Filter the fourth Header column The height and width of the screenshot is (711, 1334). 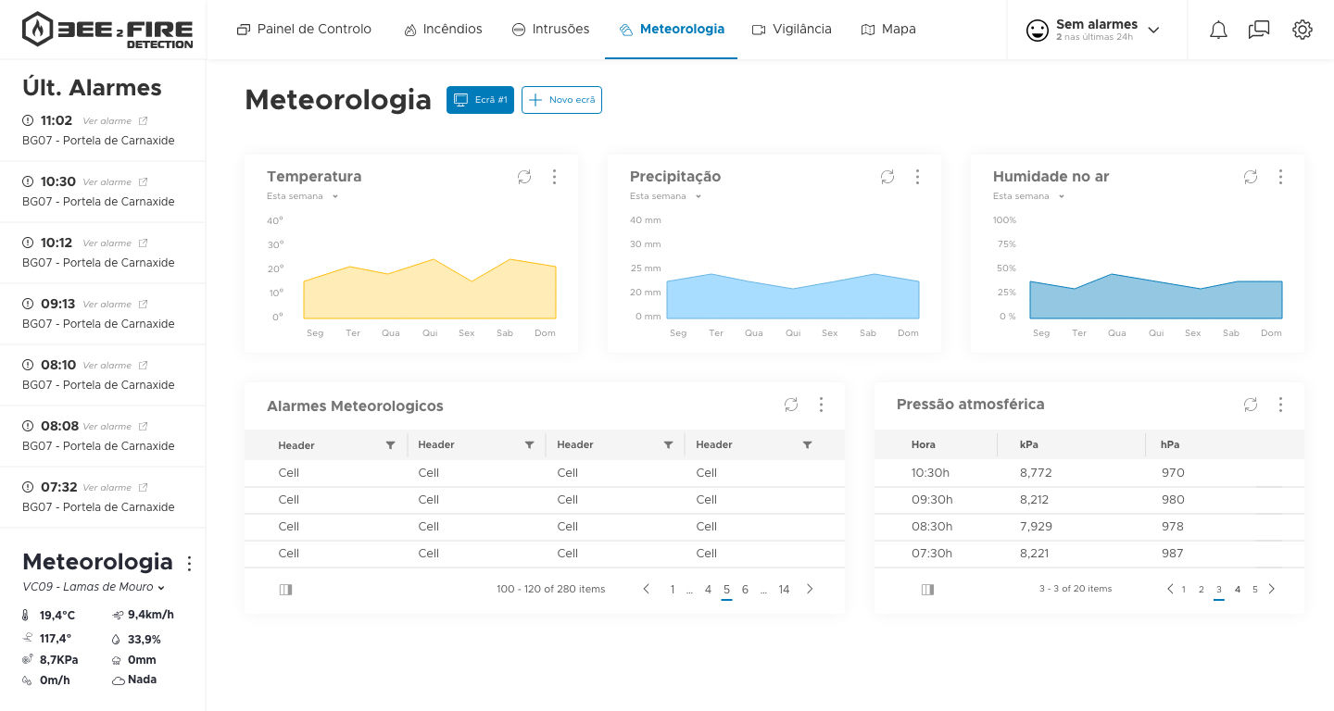click(x=807, y=445)
